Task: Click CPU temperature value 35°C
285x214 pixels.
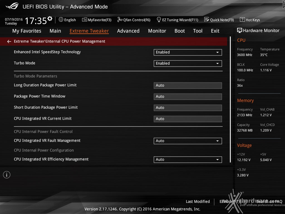Action: click(x=264, y=55)
